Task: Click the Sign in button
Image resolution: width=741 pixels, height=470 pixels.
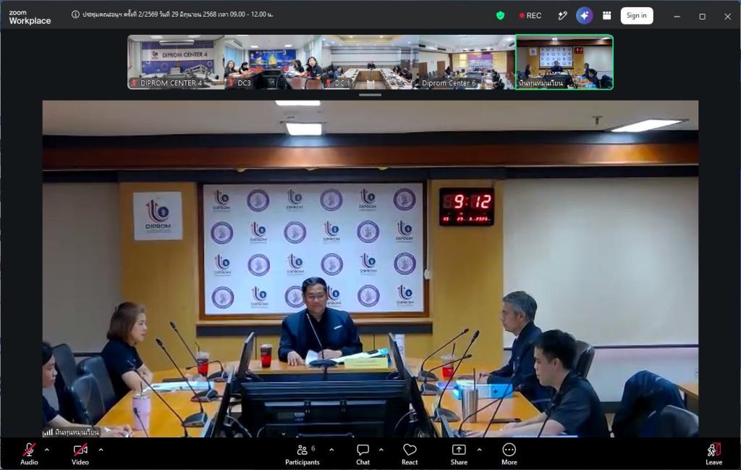Action: (x=637, y=16)
